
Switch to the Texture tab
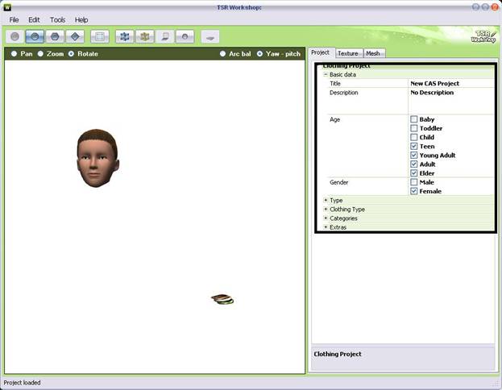[x=348, y=53]
